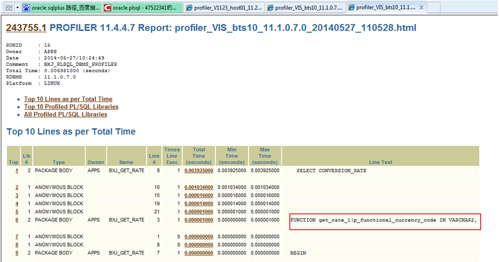Open All Profiled PL/SQL Libraries link
Viewport: 499px width, 262px height.
66,115
